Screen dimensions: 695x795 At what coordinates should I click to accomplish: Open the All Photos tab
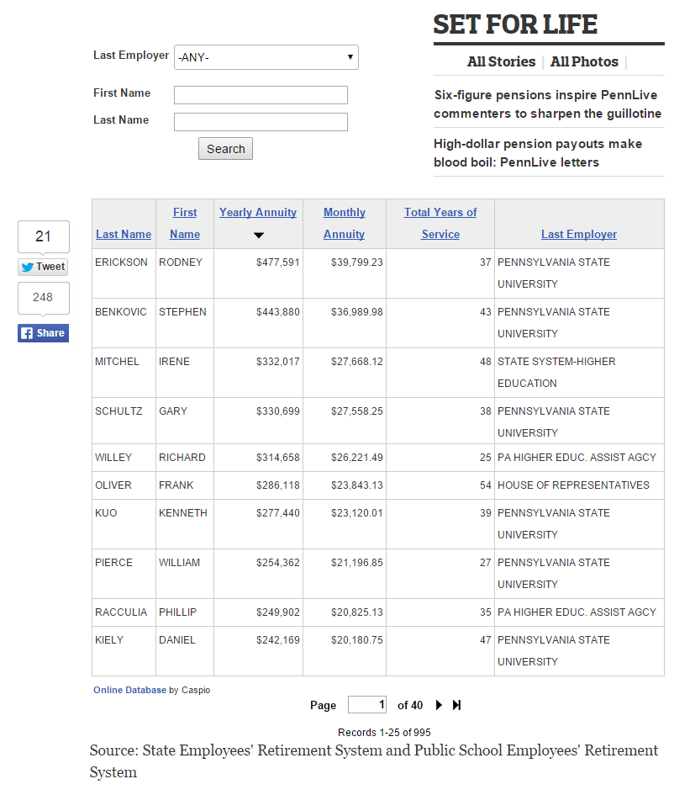(x=584, y=61)
